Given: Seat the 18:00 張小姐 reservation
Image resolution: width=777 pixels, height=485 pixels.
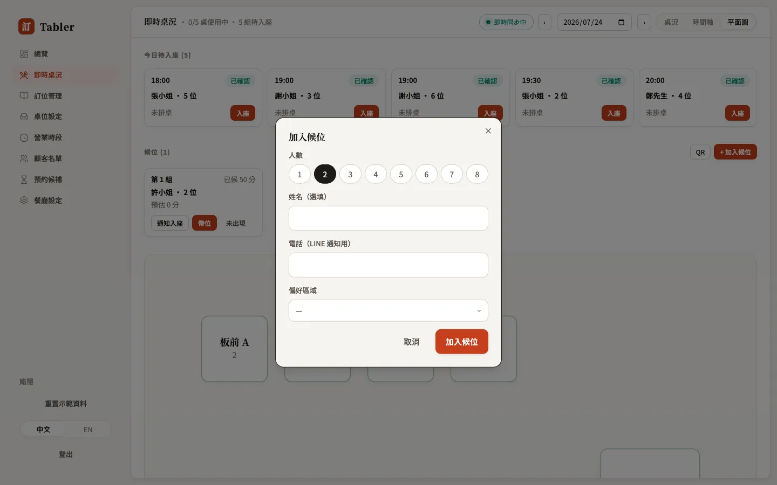Looking at the screenshot, I should tap(243, 113).
